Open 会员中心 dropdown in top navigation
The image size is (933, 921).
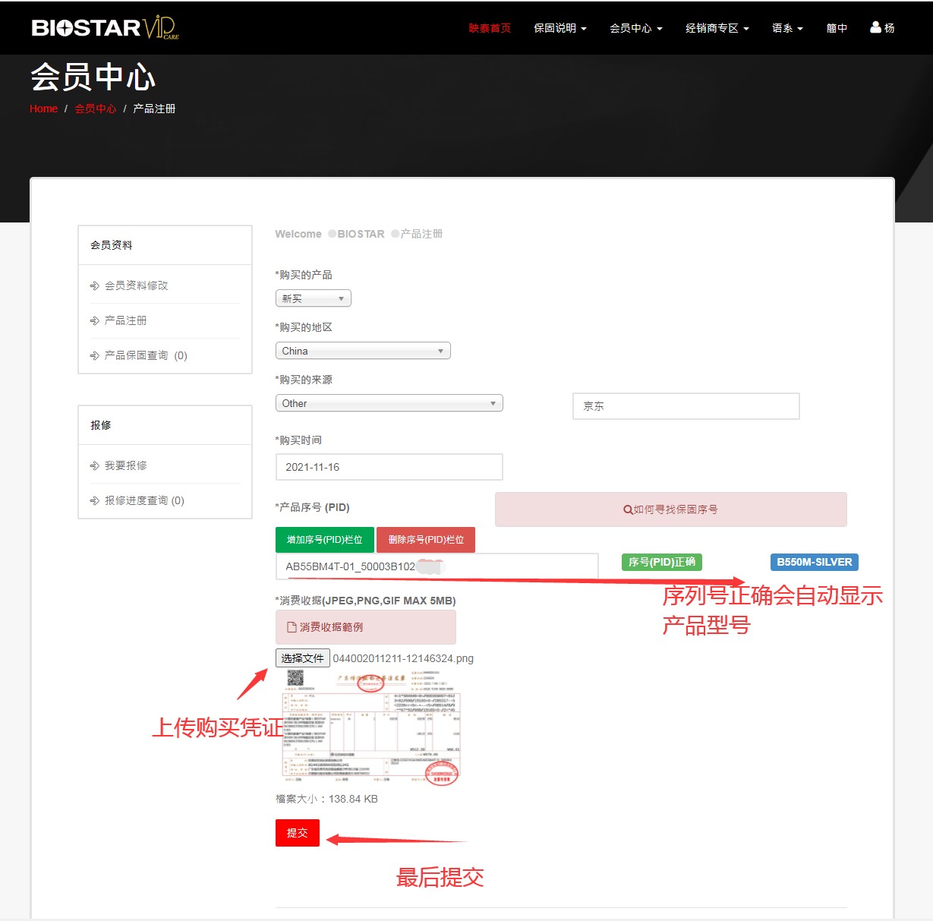point(636,28)
